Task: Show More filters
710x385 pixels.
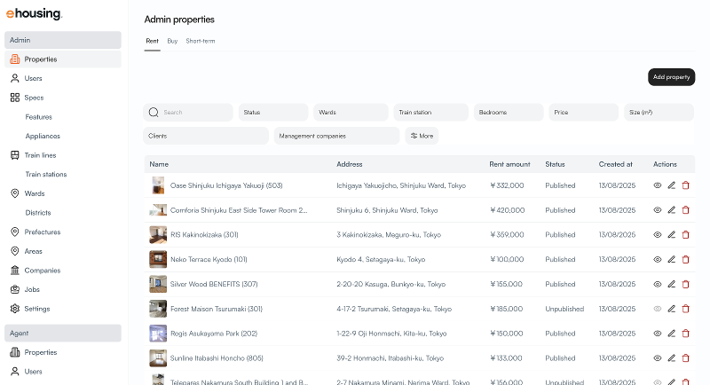Action: [x=422, y=136]
